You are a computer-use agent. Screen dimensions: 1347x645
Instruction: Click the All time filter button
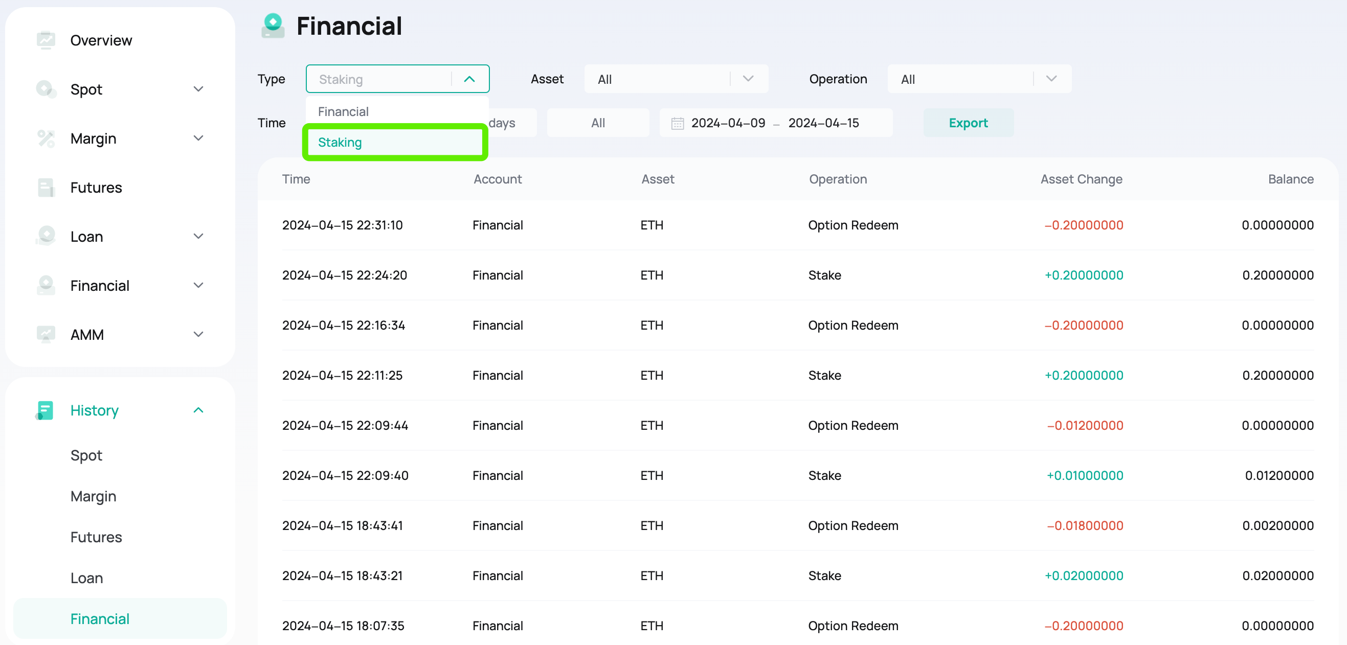click(598, 123)
